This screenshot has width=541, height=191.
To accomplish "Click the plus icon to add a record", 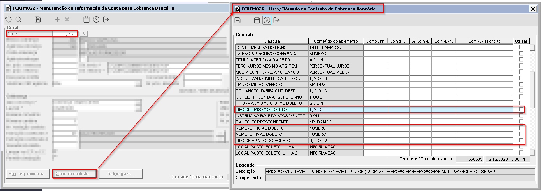I will coord(57,19).
